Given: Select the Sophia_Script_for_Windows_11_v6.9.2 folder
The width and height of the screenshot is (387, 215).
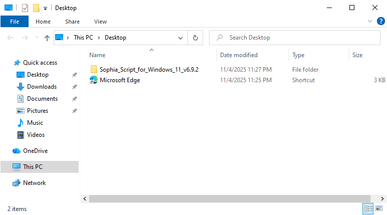Looking at the screenshot, I should tap(149, 70).
